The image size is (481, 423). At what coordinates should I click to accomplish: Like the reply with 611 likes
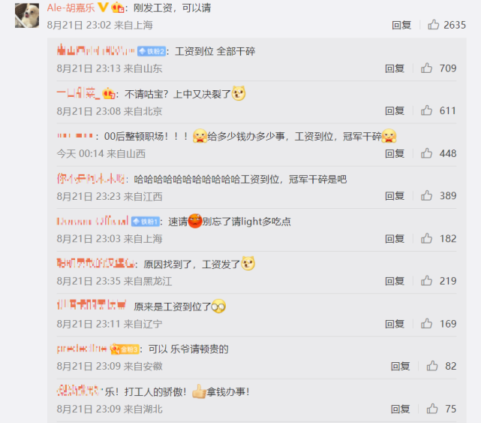point(426,110)
